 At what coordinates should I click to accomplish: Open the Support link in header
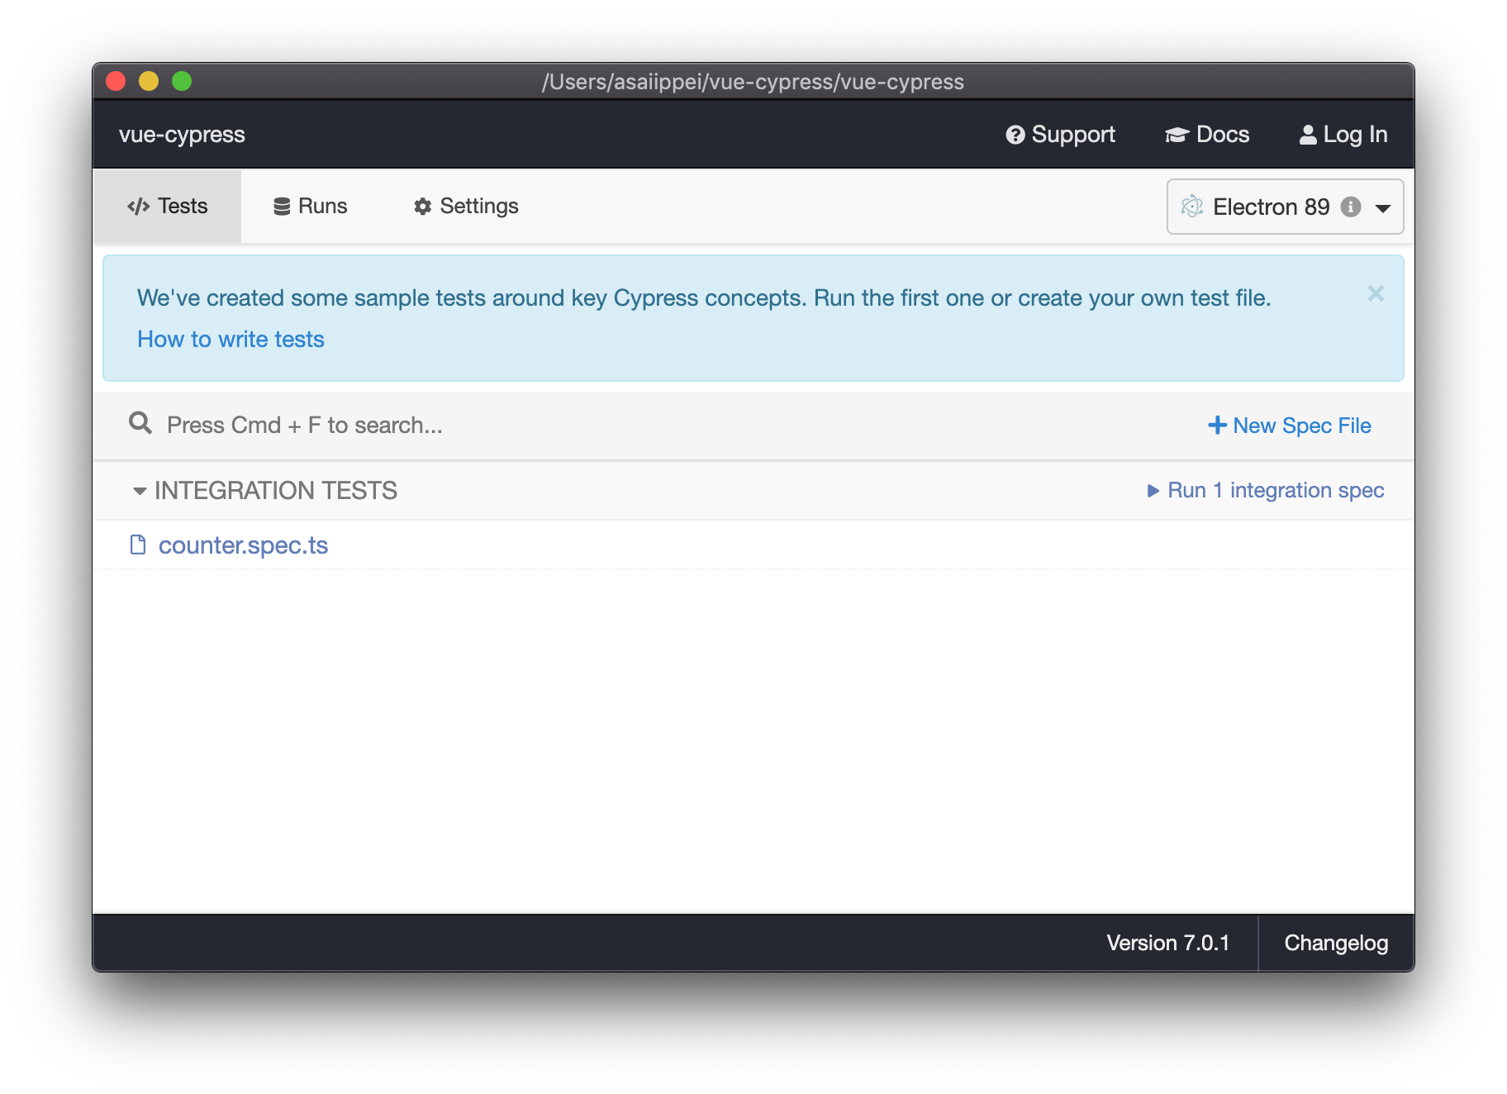(1060, 135)
